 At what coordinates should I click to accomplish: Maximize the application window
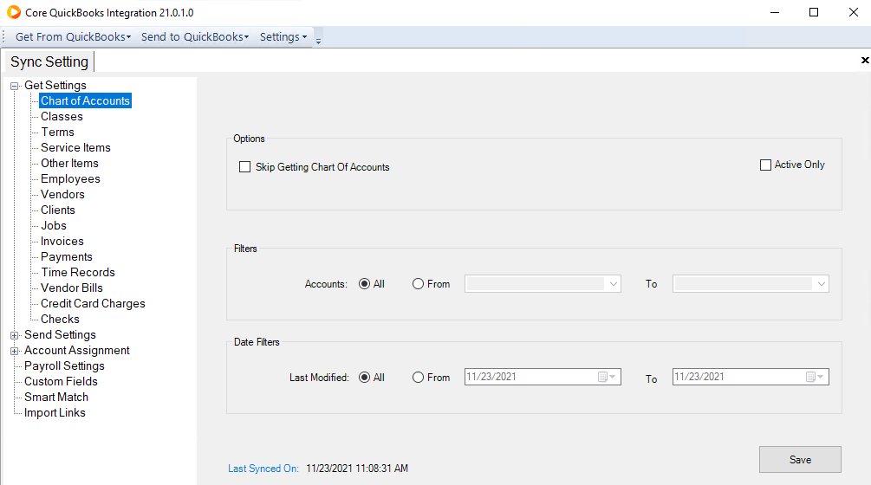pos(814,12)
